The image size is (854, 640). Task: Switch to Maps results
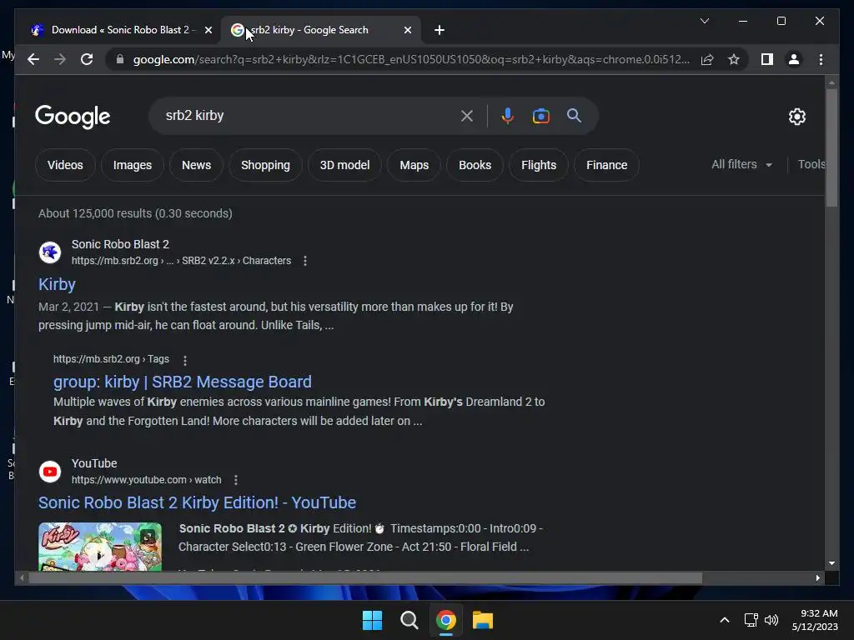(x=414, y=165)
